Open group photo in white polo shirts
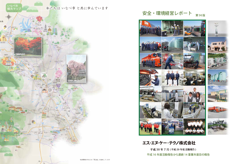Viewport: 232px width, 164px height. pyautogui.click(x=194, y=127)
